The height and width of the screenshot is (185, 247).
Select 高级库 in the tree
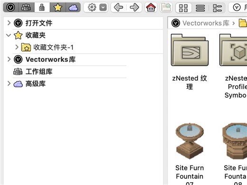(36, 84)
